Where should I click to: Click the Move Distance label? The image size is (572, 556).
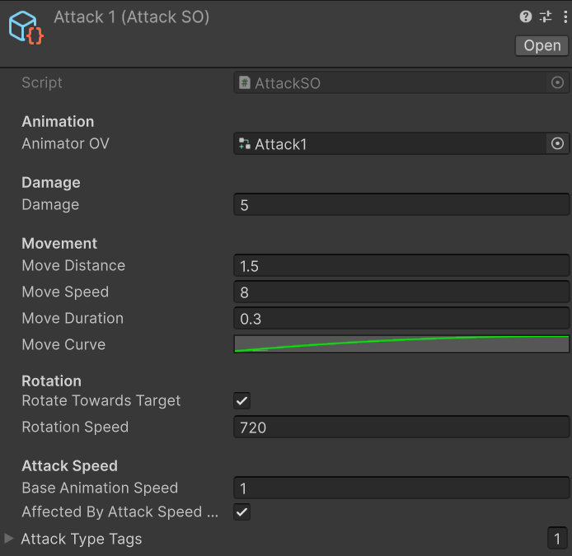tap(73, 265)
